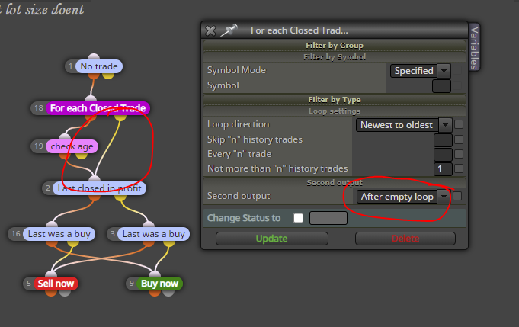Open the Second output dropdown arrow
The height and width of the screenshot is (327, 519).
point(444,197)
